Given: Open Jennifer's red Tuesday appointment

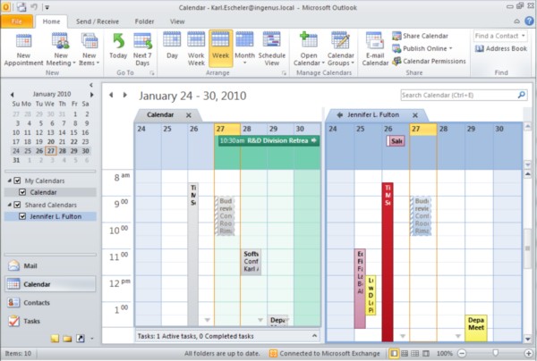Looking at the screenshot, I should (388, 262).
